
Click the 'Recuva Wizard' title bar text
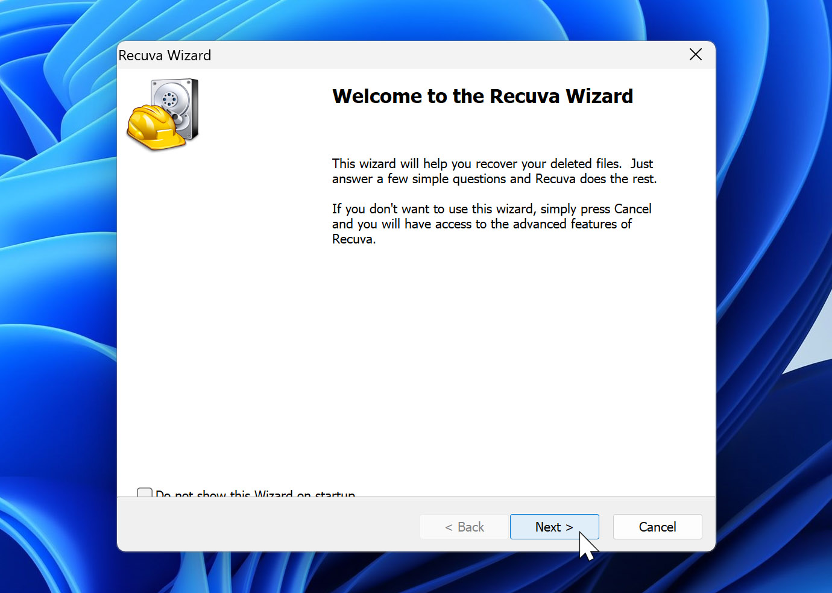pyautogui.click(x=165, y=55)
